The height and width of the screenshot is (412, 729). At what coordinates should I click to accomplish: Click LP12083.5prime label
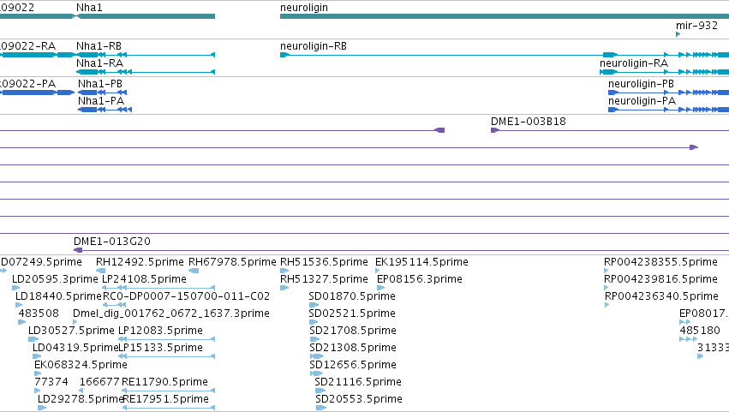click(x=160, y=331)
